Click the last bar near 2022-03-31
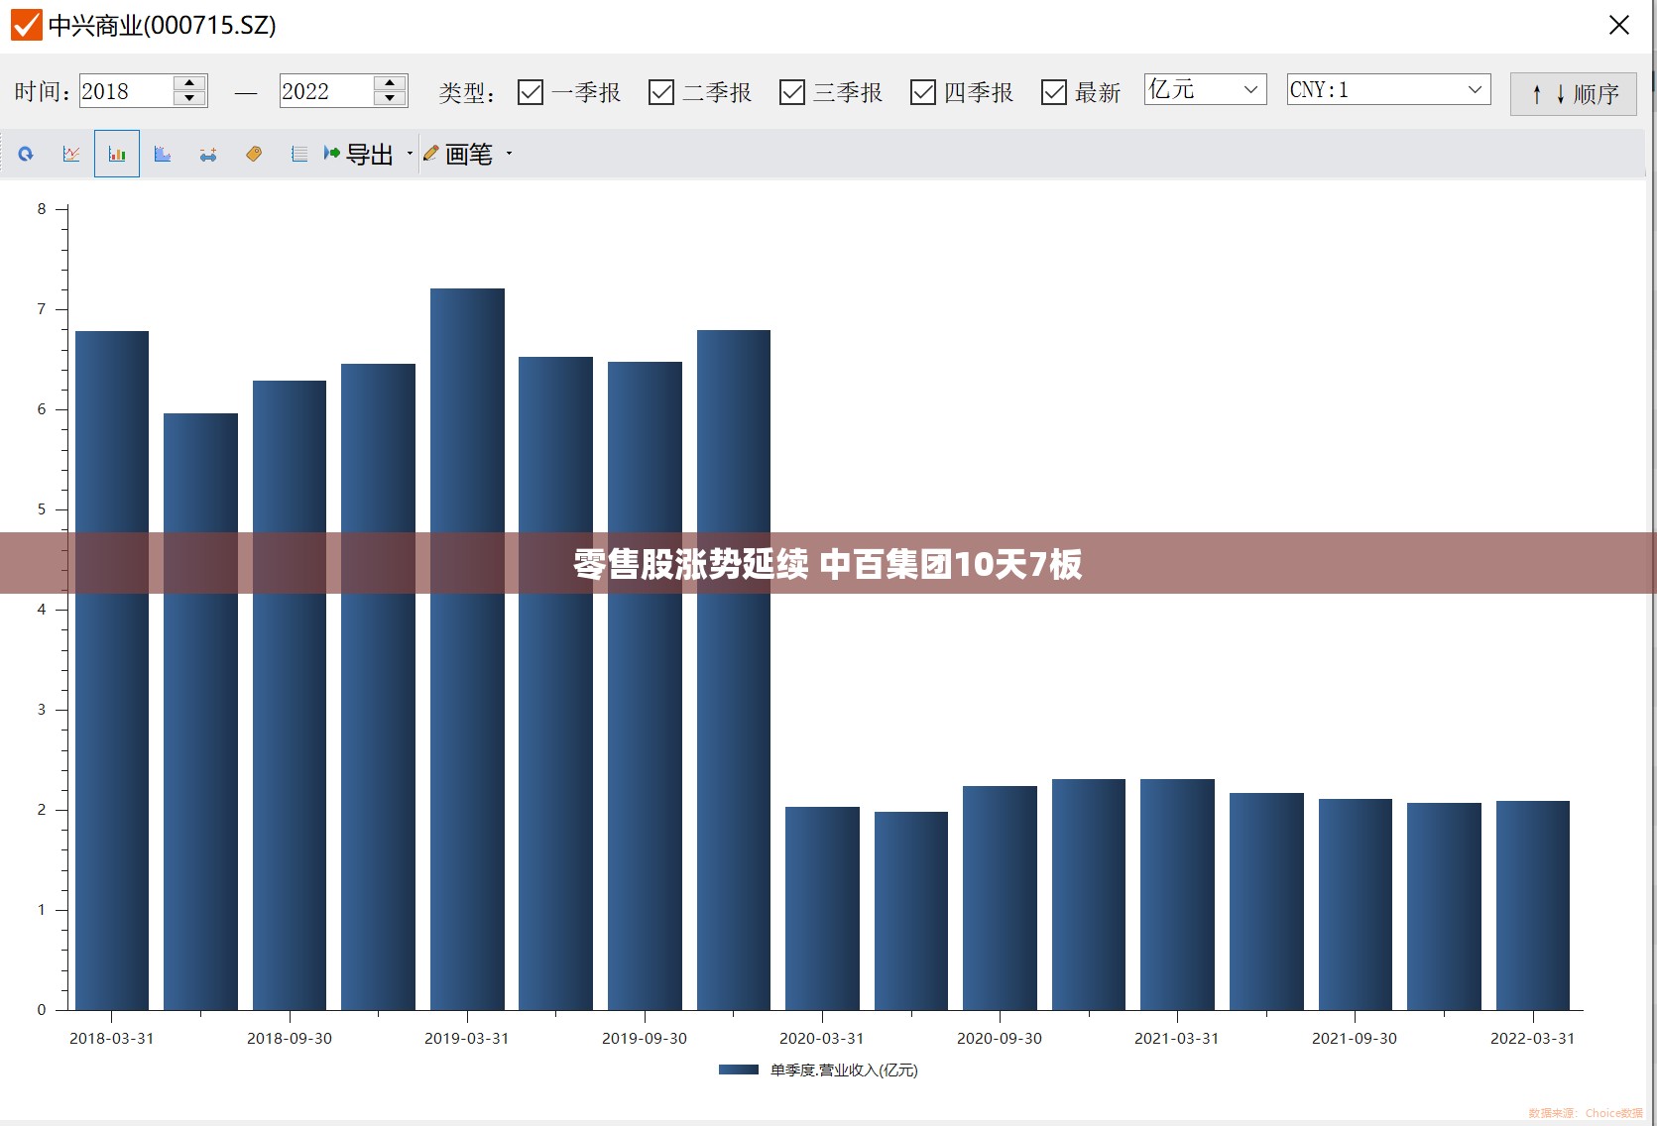1657x1126 pixels. click(x=1533, y=905)
